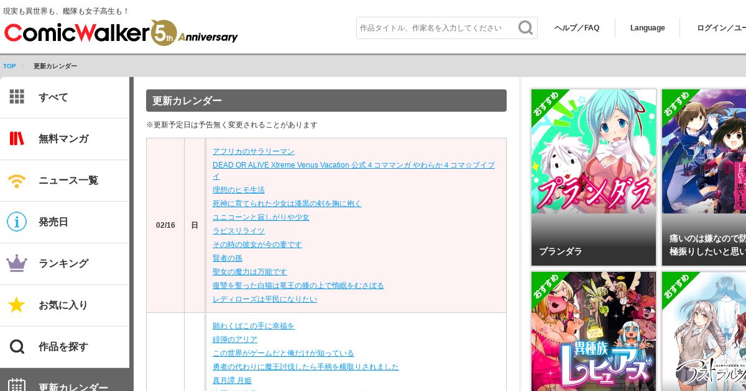The width and height of the screenshot is (746, 391).
Task: Open the 願わくばこの手に幸福を link
Action: [254, 326]
